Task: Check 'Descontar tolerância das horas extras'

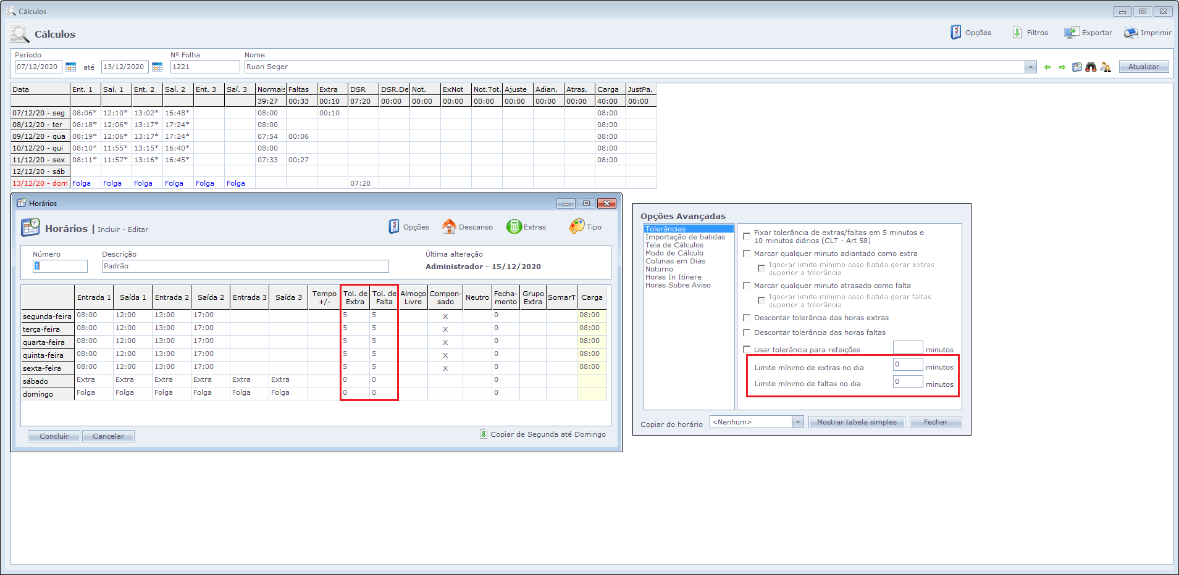Action: tap(747, 318)
